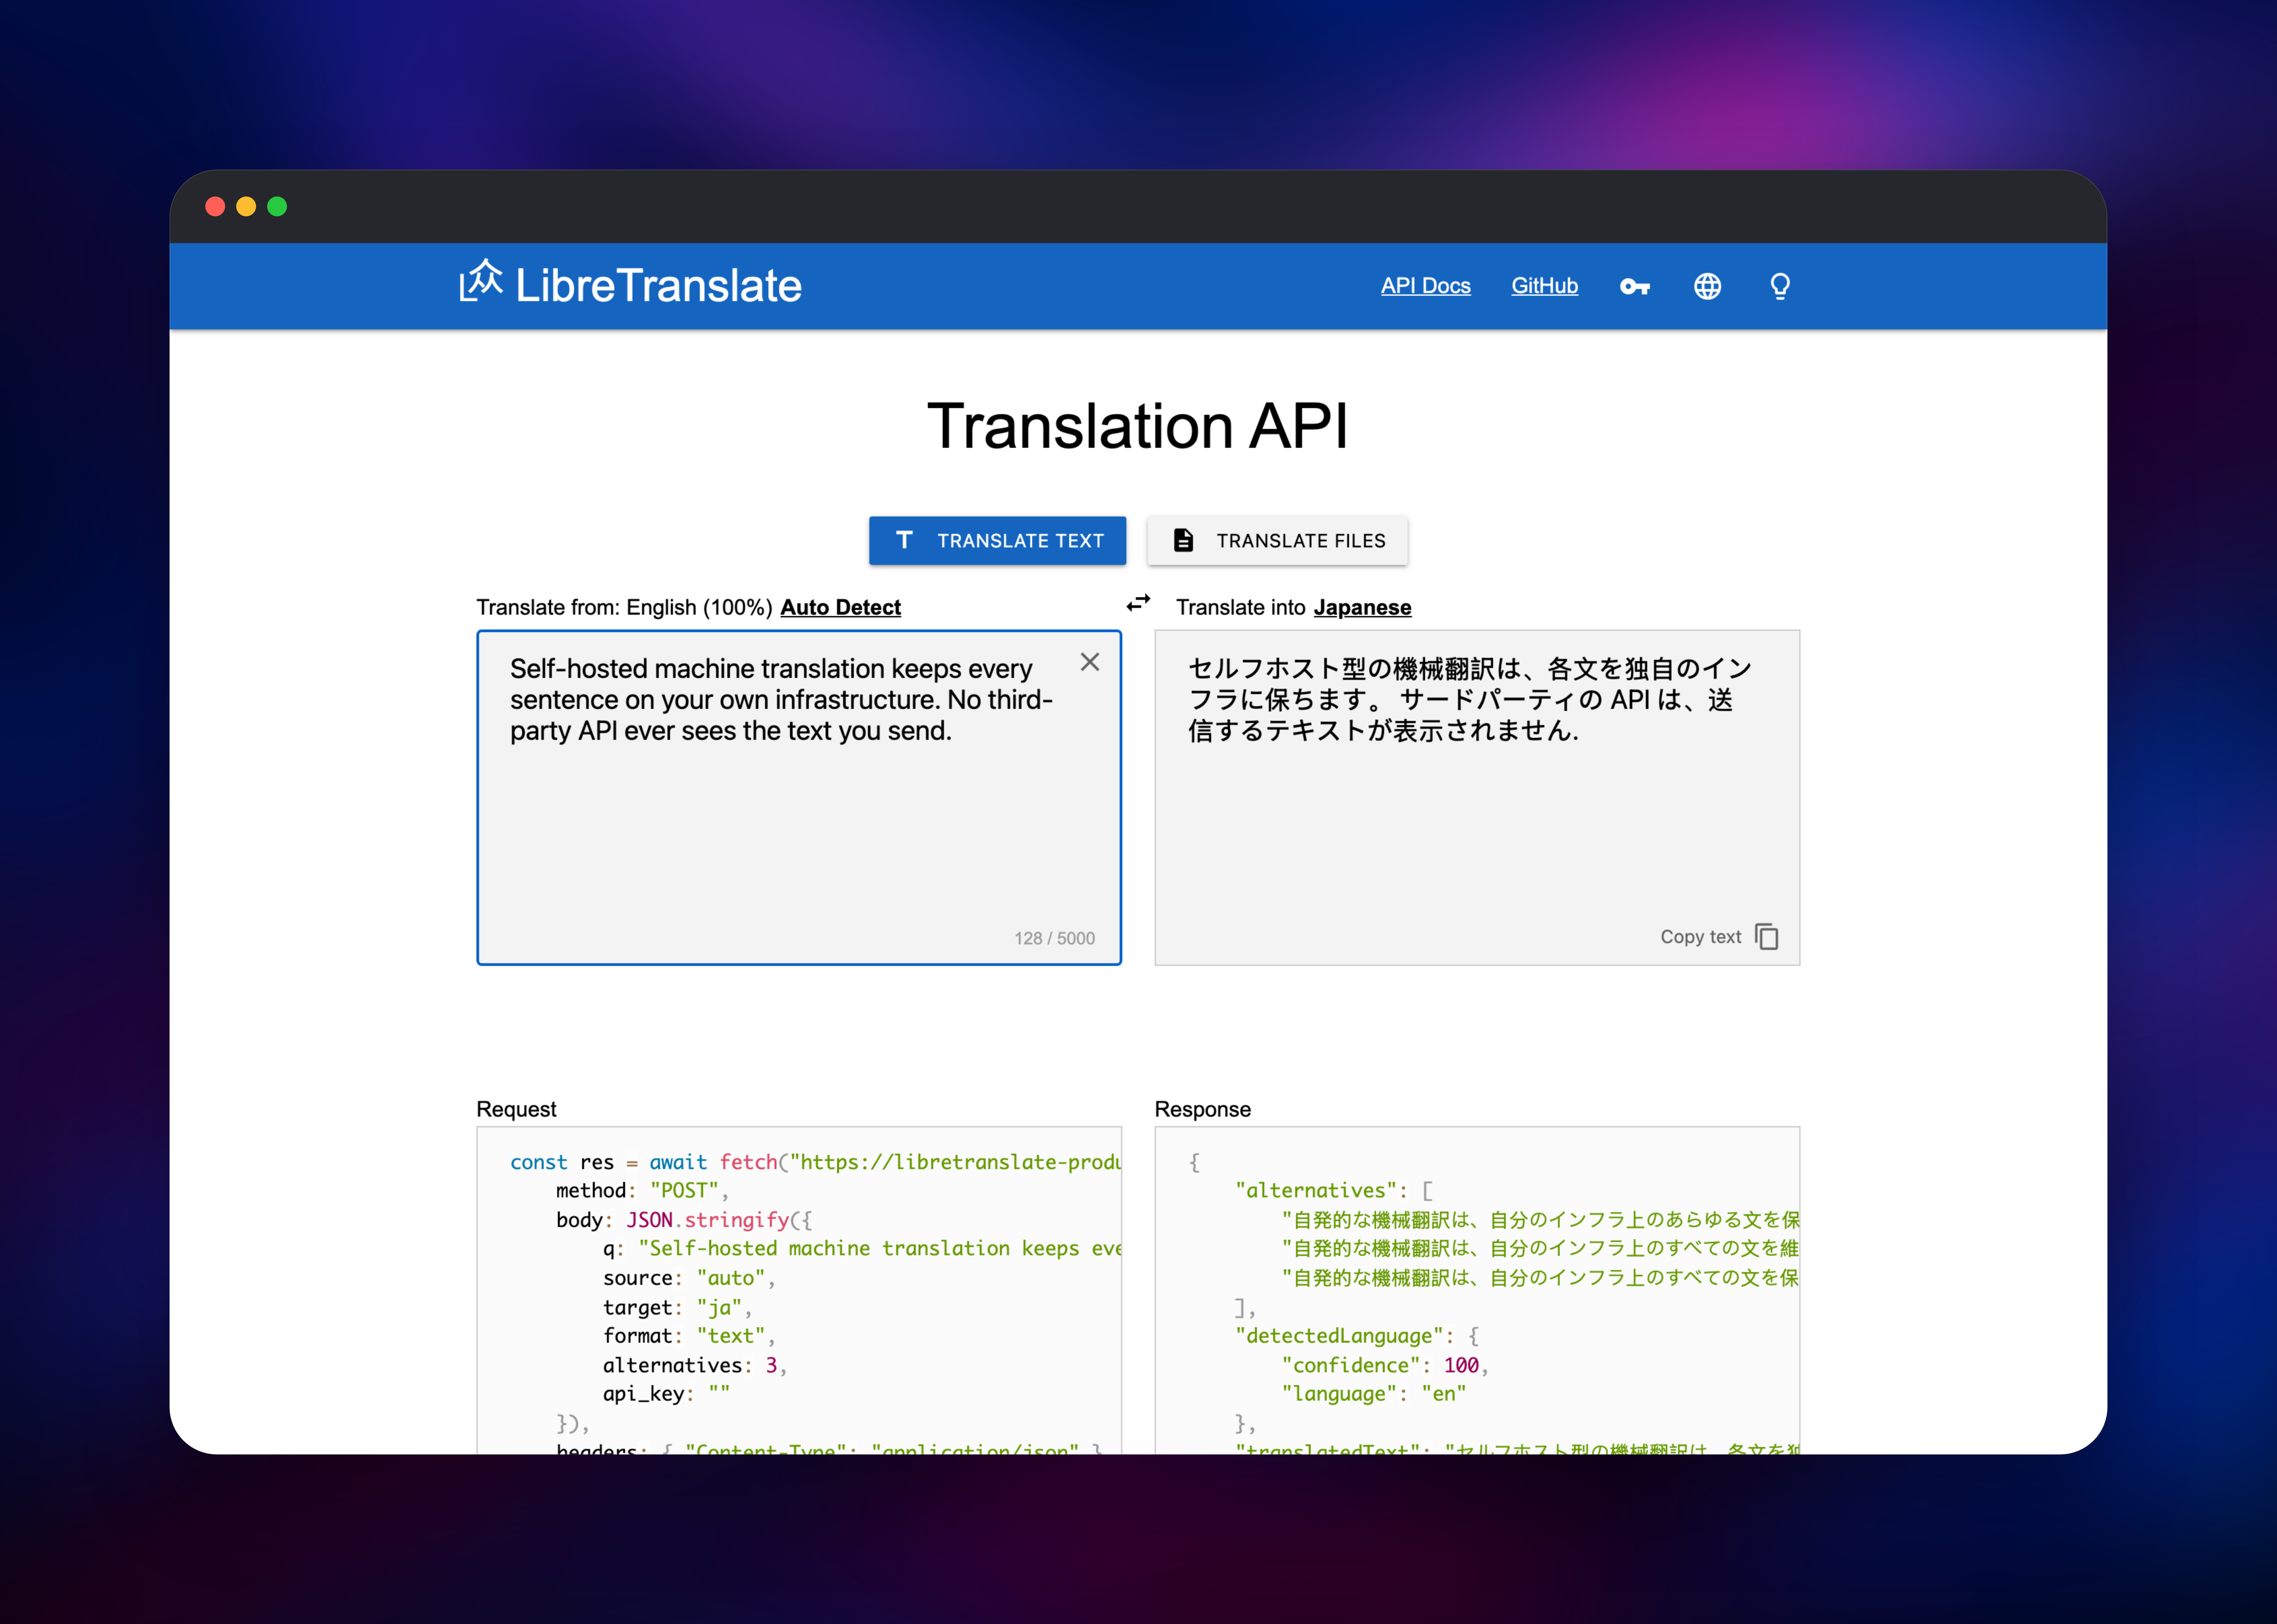
Task: Click the LibreTranslate logo icon
Action: (x=481, y=281)
